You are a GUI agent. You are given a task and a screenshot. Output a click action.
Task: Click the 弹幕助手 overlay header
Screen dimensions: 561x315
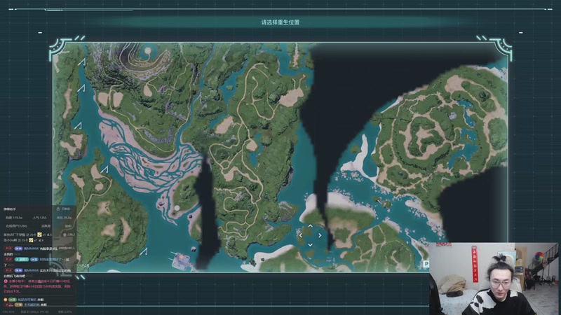pyautogui.click(x=10, y=209)
